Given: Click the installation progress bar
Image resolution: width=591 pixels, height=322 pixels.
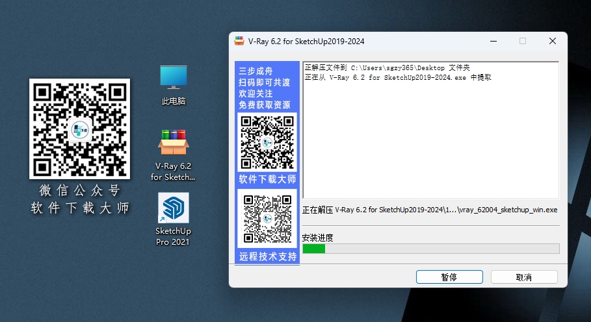Looking at the screenshot, I should coord(431,249).
